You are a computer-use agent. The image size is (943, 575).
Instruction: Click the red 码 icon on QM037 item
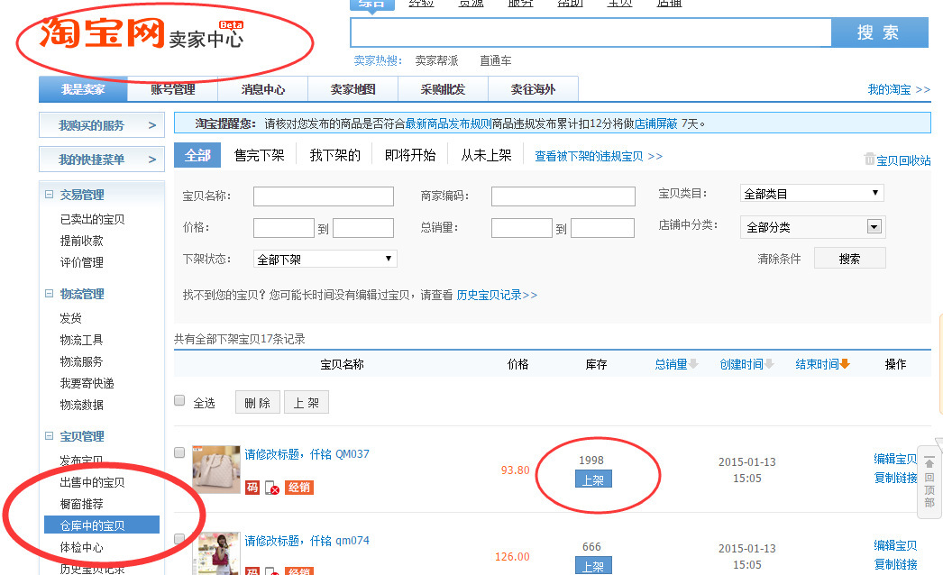(x=252, y=488)
